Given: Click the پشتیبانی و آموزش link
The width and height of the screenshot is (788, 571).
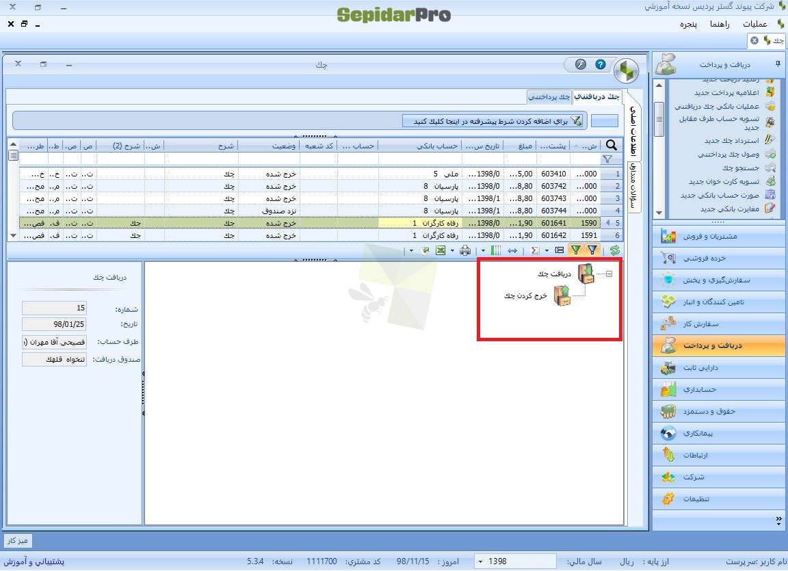Looking at the screenshot, I should pos(34,561).
